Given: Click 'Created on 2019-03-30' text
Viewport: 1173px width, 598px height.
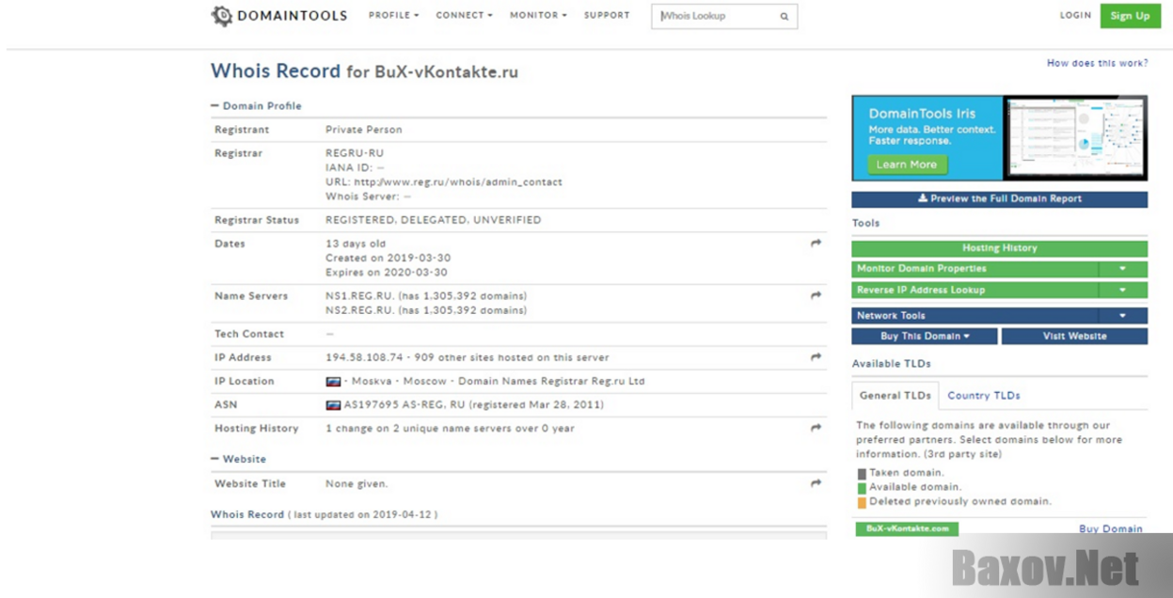Looking at the screenshot, I should (x=388, y=258).
